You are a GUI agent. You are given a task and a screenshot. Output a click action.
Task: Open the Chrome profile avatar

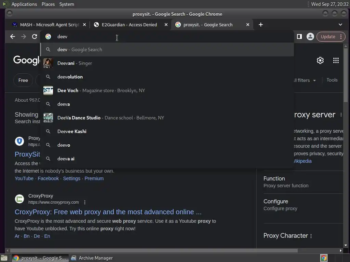coord(310,37)
